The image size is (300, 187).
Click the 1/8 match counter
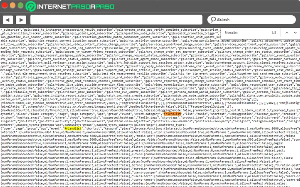[x=274, y=33]
